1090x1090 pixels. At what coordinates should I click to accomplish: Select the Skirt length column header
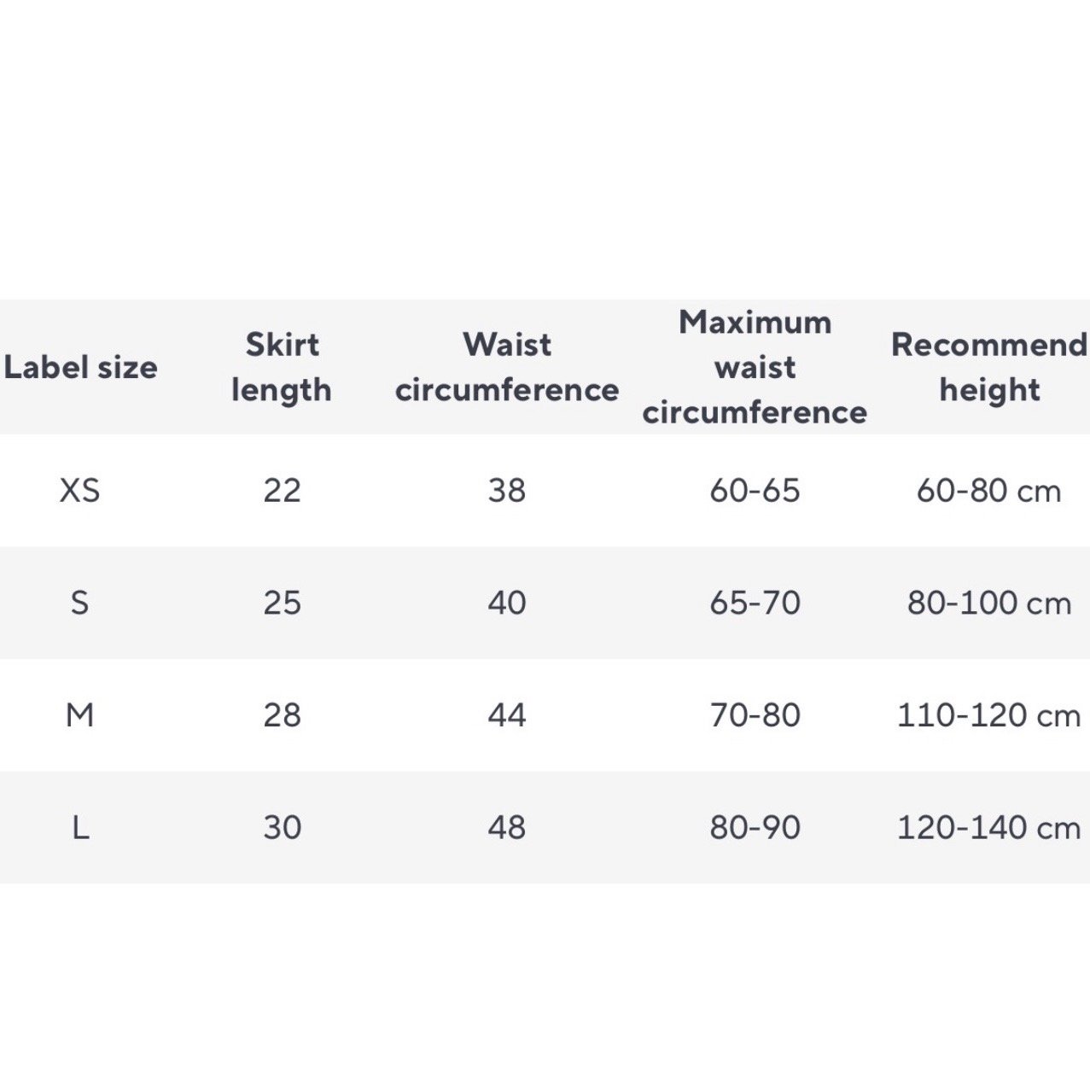pos(282,367)
